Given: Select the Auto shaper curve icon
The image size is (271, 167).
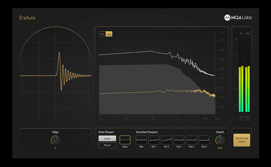Looking at the screenshot, I should (125, 140).
